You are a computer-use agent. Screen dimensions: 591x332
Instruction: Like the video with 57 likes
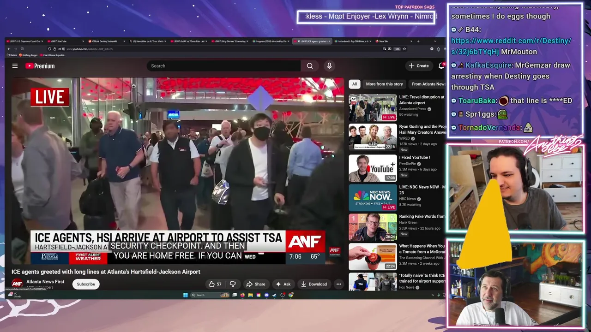coord(215,284)
